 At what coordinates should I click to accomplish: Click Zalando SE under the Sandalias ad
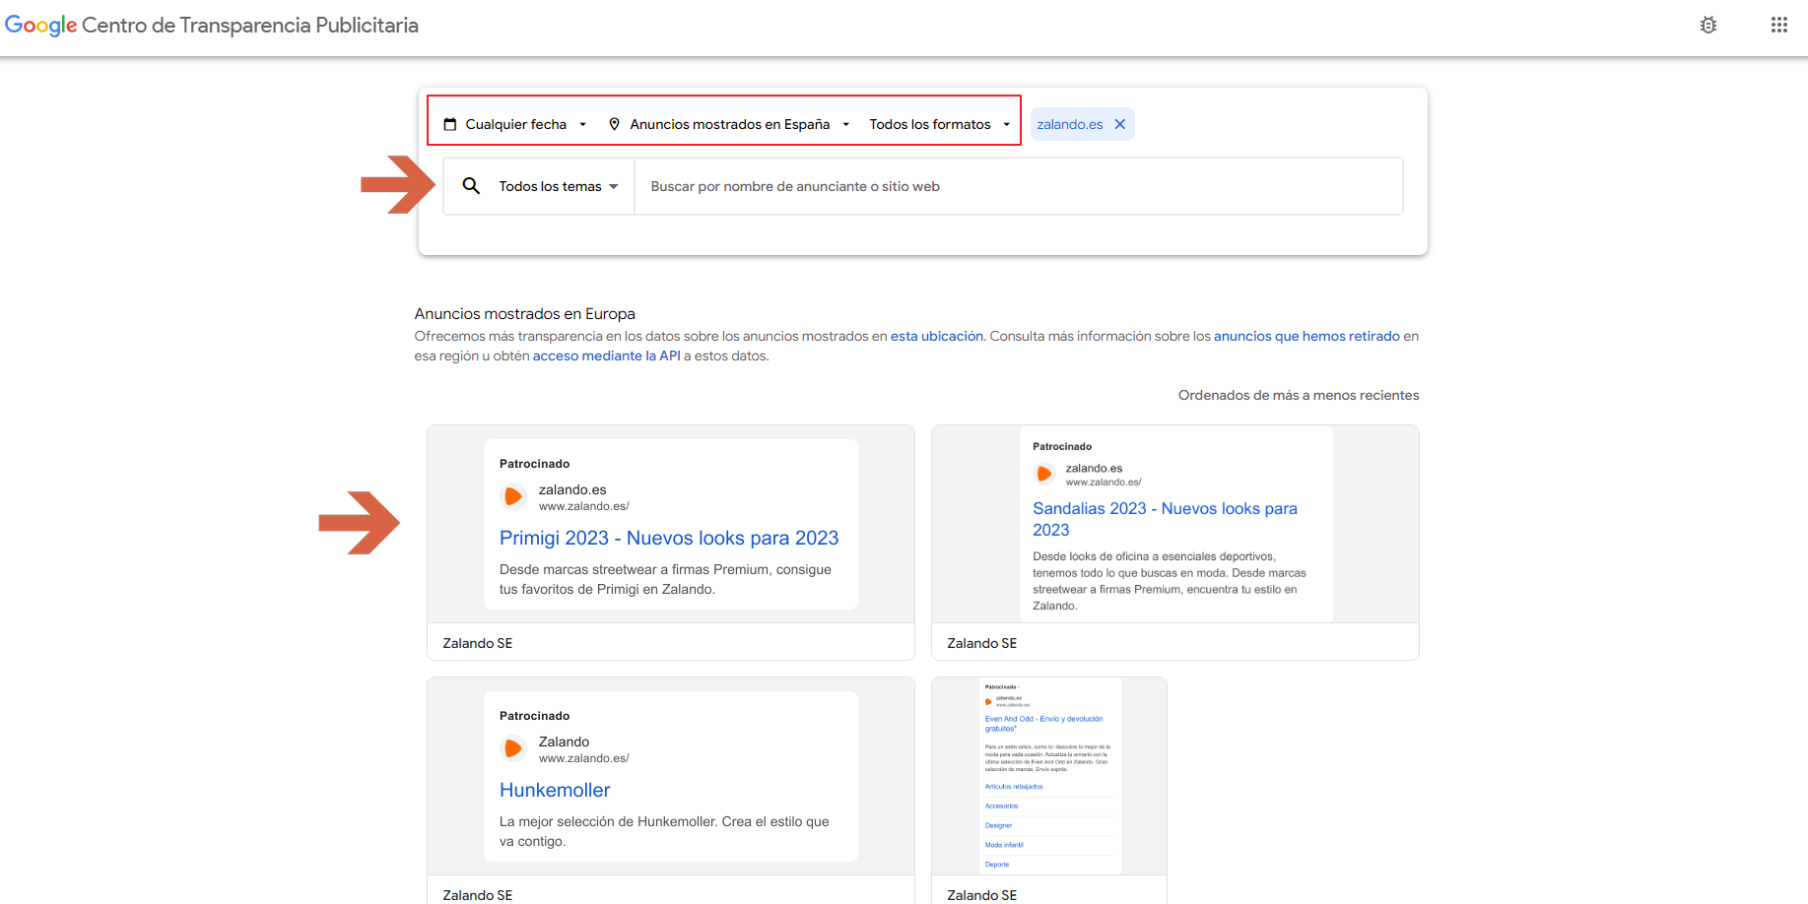[x=982, y=643]
